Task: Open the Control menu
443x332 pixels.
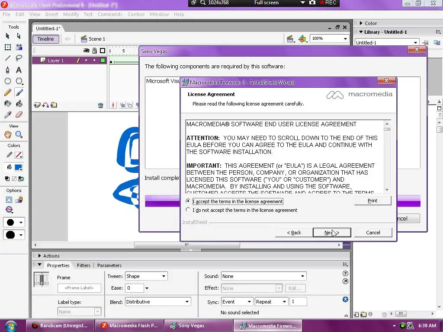Action: [x=136, y=14]
